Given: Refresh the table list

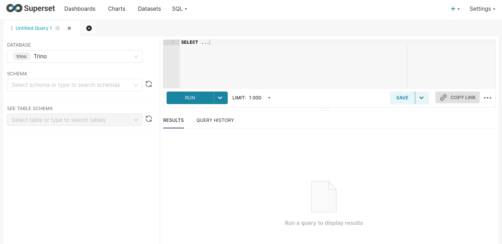Looking at the screenshot, I should pos(149,119).
